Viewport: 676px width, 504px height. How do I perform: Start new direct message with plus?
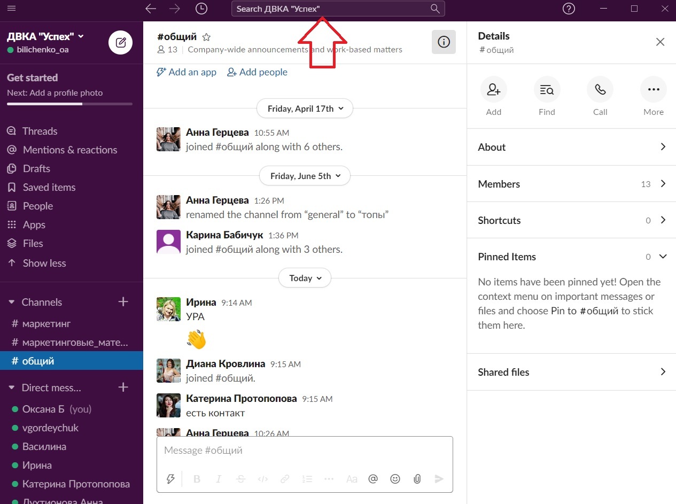(123, 387)
